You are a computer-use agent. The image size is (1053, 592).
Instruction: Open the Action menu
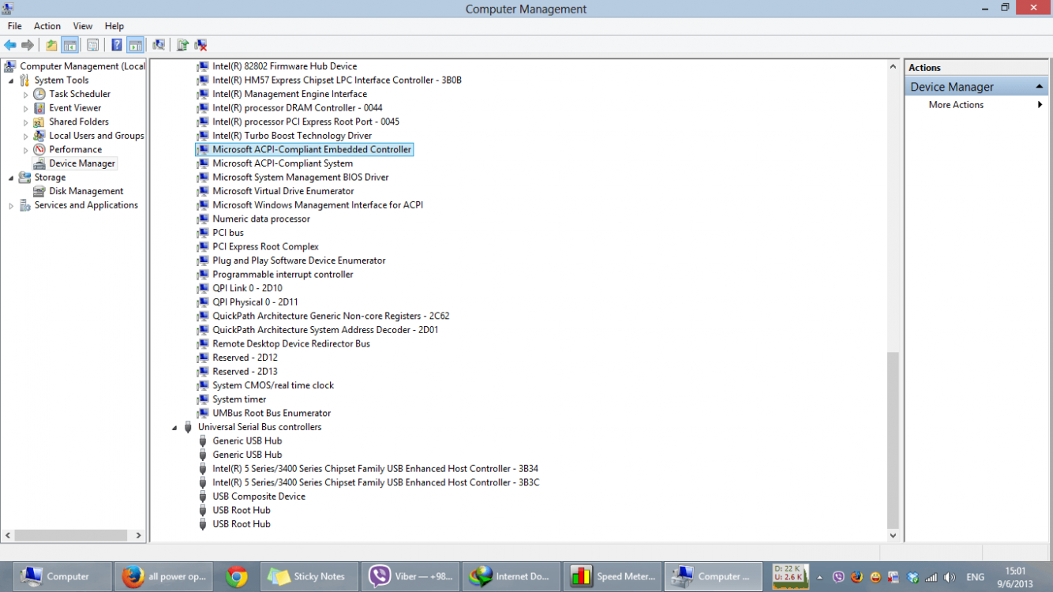coord(47,26)
